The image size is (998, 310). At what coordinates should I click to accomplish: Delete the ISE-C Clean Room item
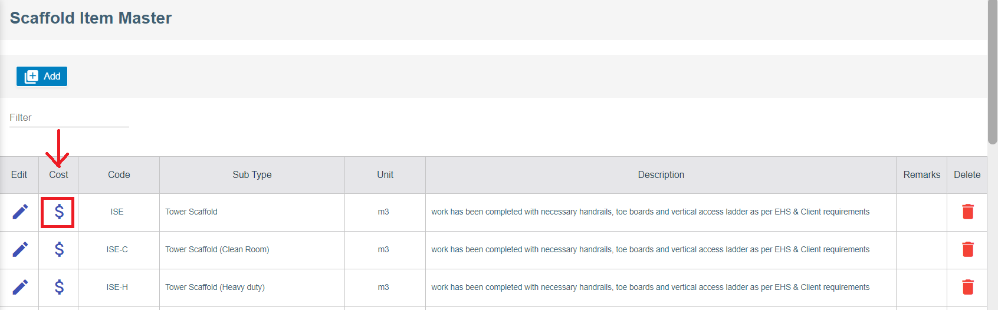coord(967,249)
